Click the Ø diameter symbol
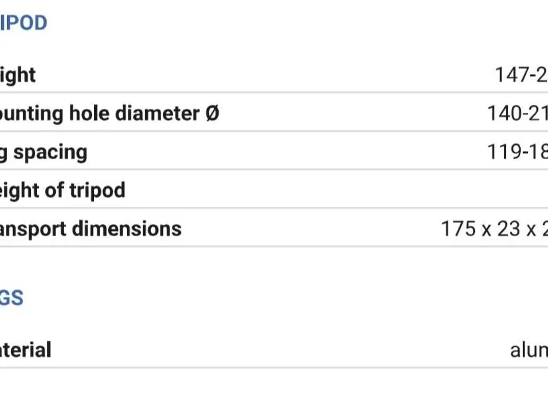 tap(212, 113)
